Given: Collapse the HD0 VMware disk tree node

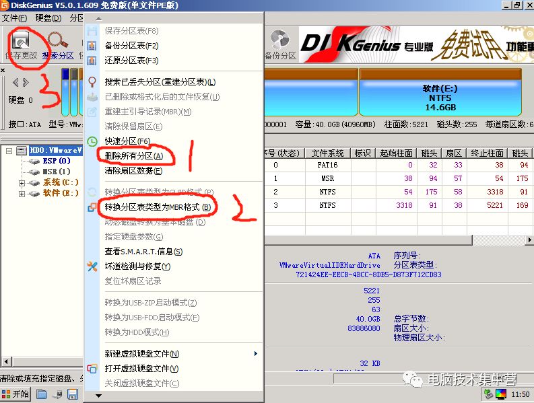Looking at the screenshot, I should (10, 151).
